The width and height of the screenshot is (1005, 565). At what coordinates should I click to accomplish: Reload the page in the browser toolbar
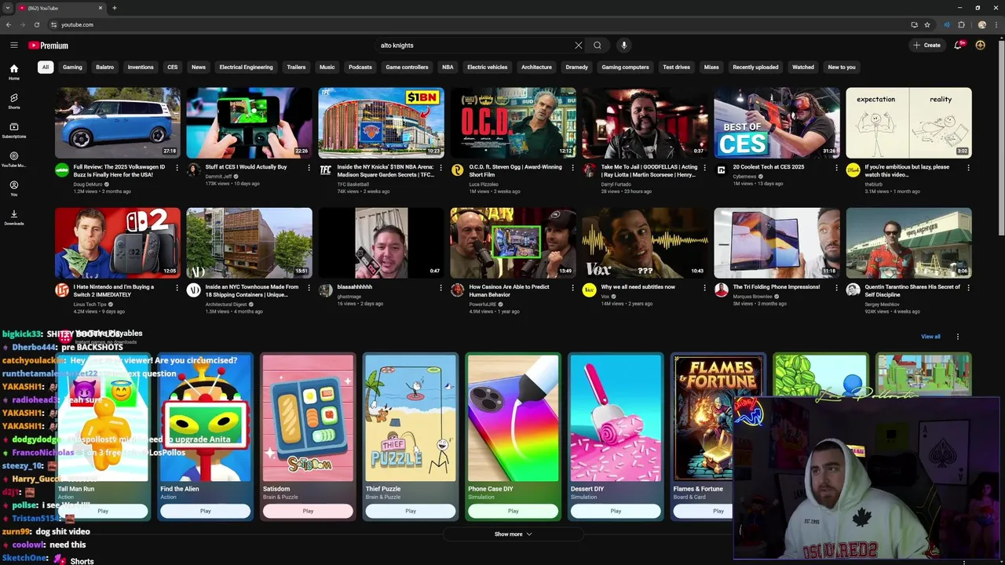click(36, 24)
